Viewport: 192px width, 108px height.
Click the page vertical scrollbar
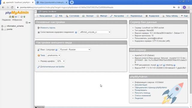191,53
